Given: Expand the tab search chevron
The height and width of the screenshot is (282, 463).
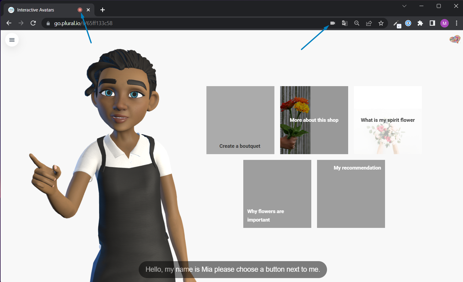Looking at the screenshot, I should coord(404,6).
